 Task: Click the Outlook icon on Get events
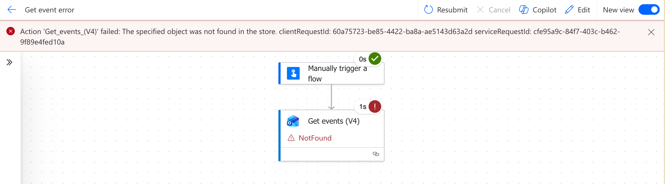293,121
